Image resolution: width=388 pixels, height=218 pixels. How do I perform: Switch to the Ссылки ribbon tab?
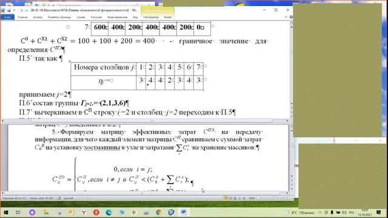81,18
